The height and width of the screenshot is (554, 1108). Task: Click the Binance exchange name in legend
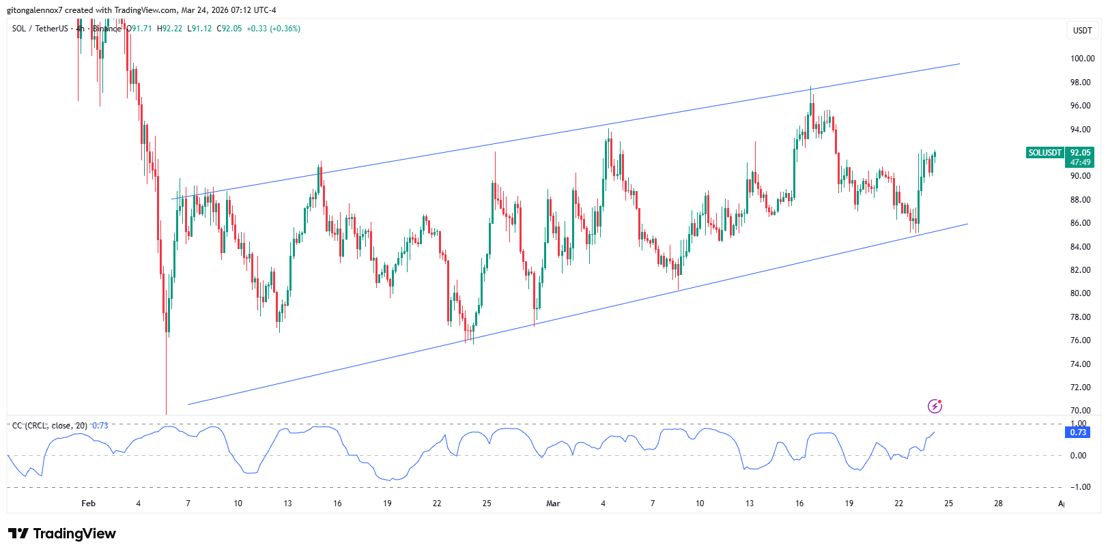[106, 29]
